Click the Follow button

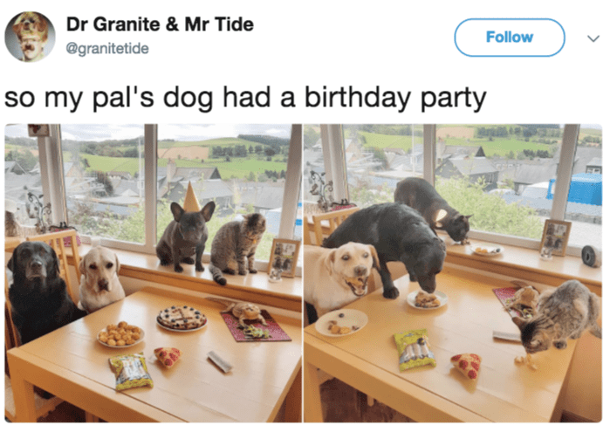tap(510, 38)
